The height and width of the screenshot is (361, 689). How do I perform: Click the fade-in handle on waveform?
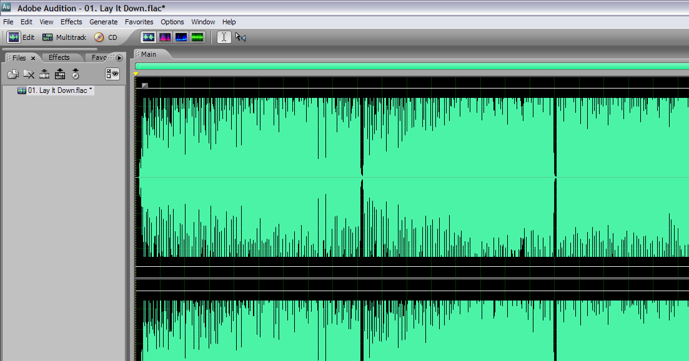coord(144,85)
